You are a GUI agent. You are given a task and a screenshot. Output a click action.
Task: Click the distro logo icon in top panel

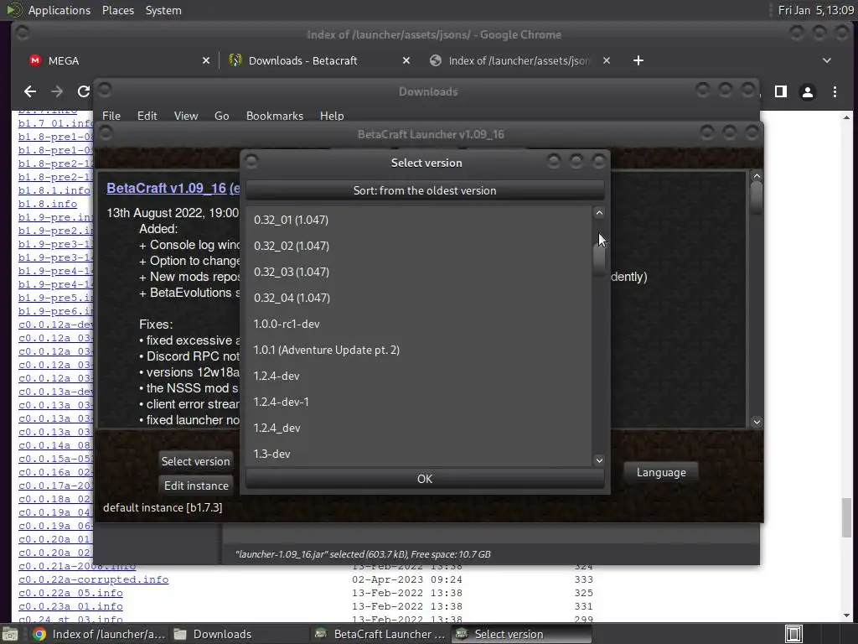tap(14, 10)
